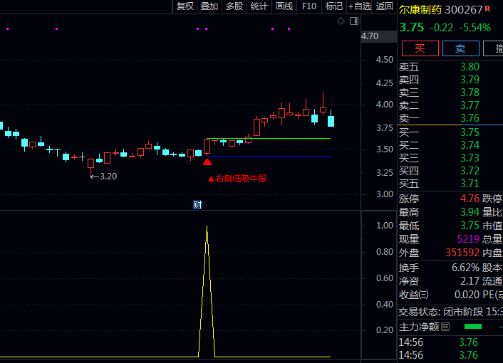503x363 pixels.
Task: Click 买五 price 3.71
Action: [470, 183]
